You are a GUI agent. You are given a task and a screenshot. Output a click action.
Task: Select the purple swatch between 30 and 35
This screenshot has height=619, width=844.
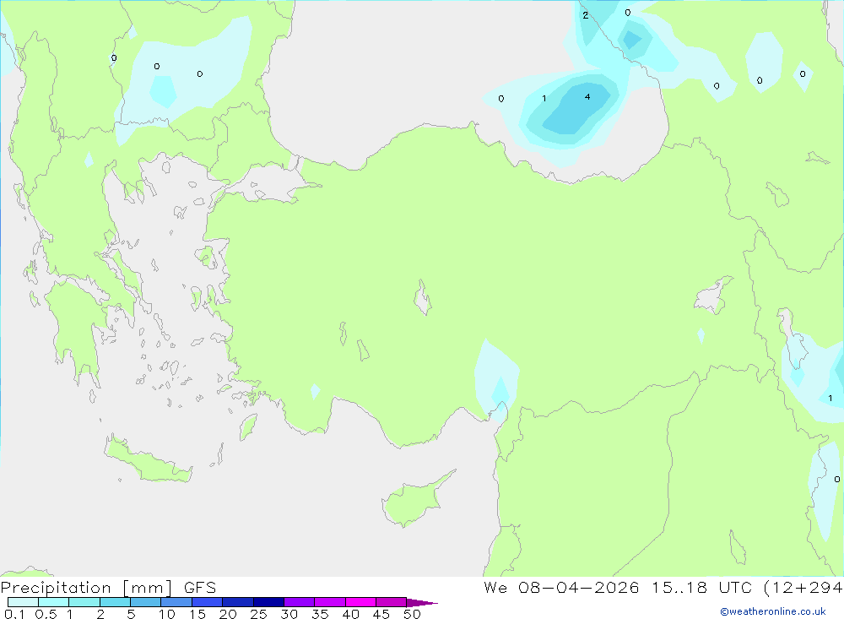pos(300,602)
